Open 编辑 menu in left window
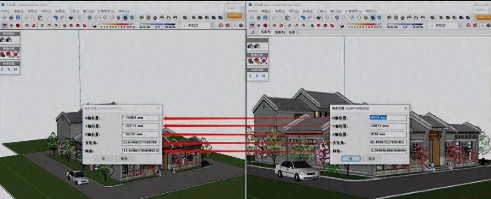The image size is (491, 199). (x=19, y=11)
